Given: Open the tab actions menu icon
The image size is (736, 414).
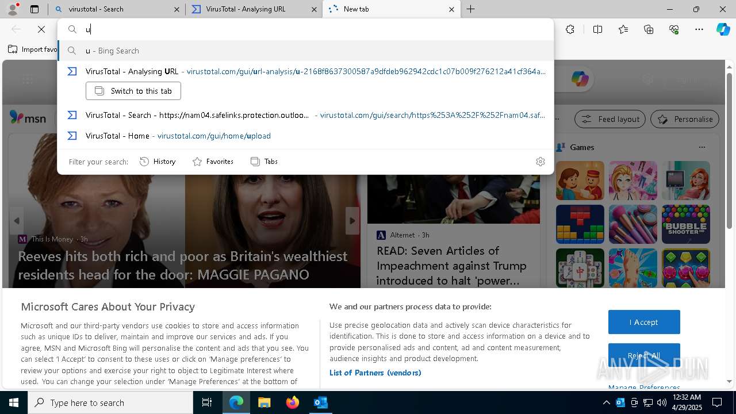Looking at the screenshot, I should click(34, 9).
